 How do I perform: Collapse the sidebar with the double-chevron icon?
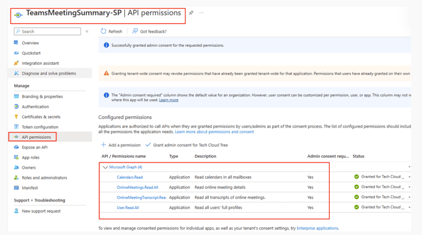(87, 31)
